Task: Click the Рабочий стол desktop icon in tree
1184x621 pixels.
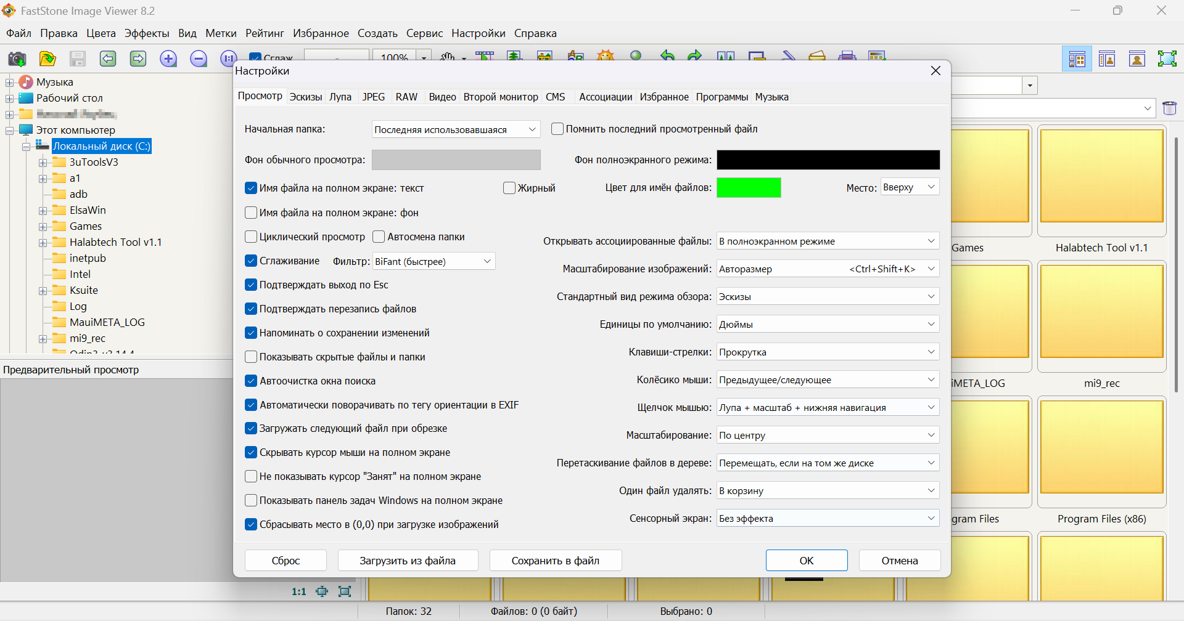Action: (x=26, y=98)
